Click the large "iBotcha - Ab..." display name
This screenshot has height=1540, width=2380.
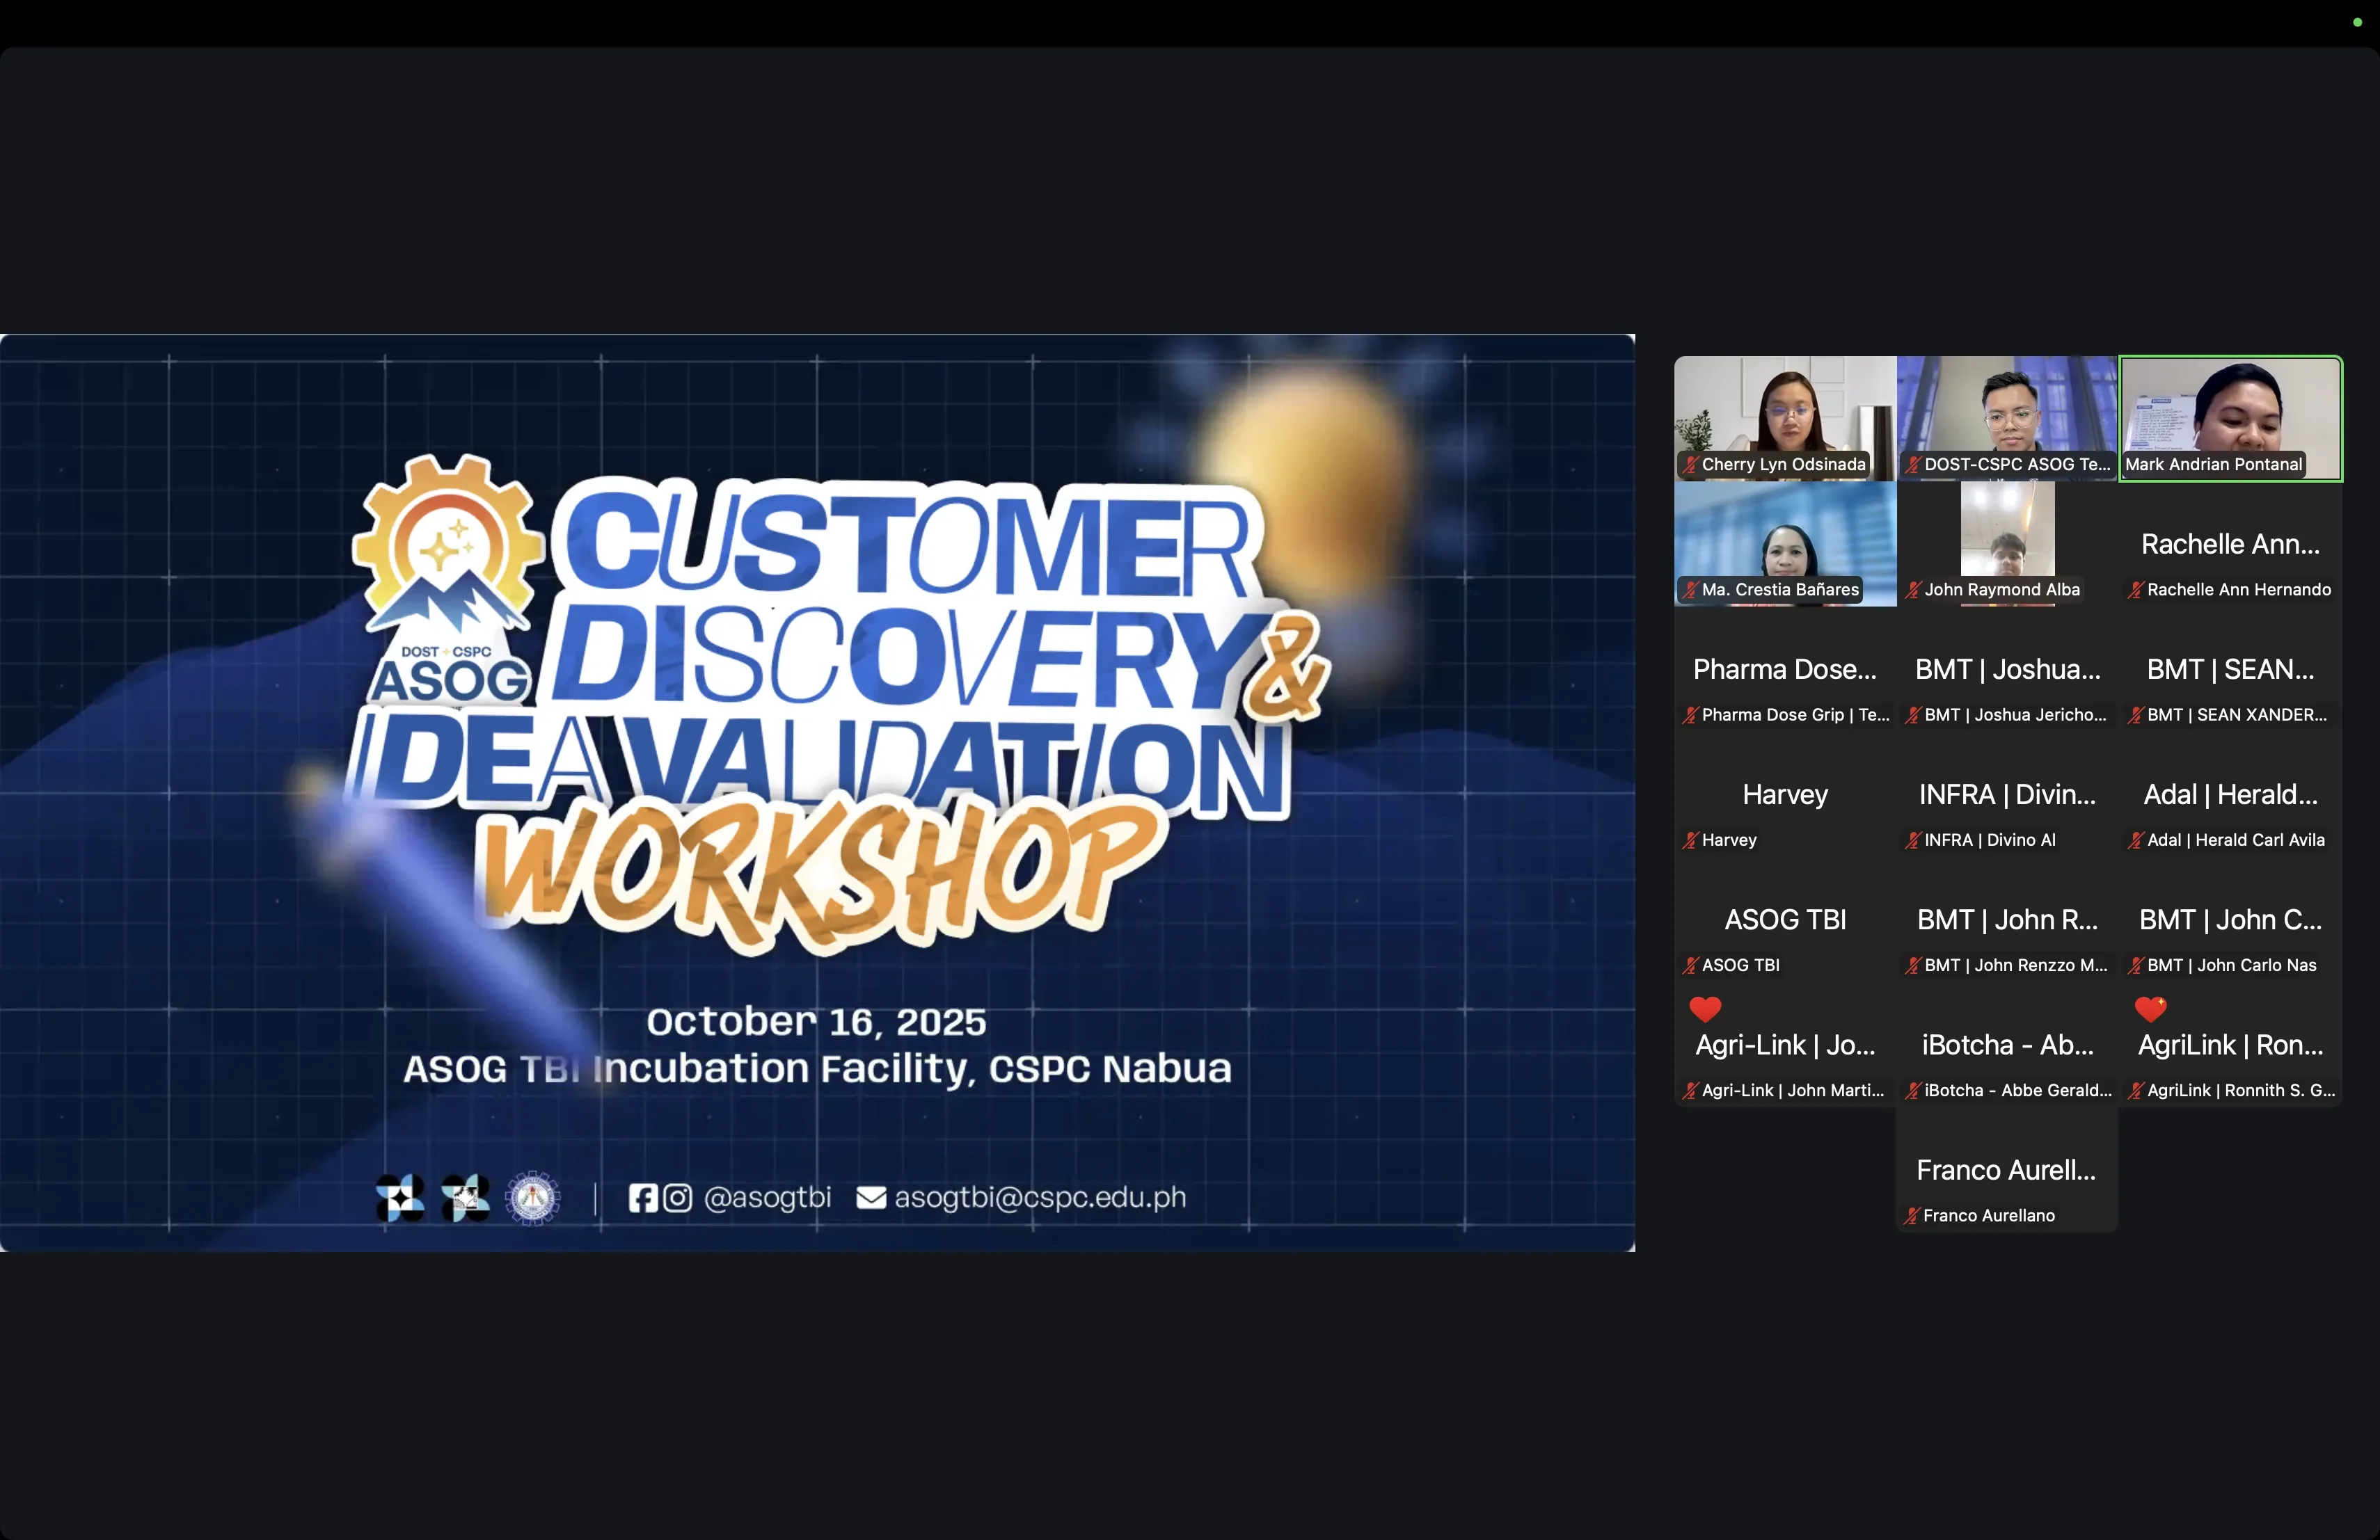tap(2007, 1044)
